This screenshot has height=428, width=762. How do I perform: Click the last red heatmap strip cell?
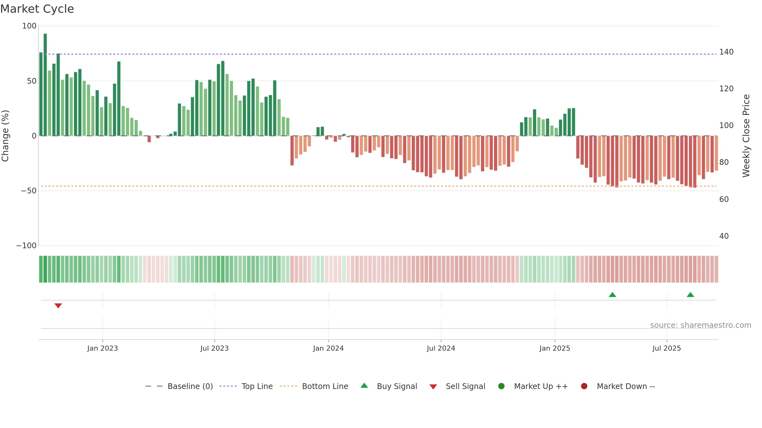coord(716,269)
